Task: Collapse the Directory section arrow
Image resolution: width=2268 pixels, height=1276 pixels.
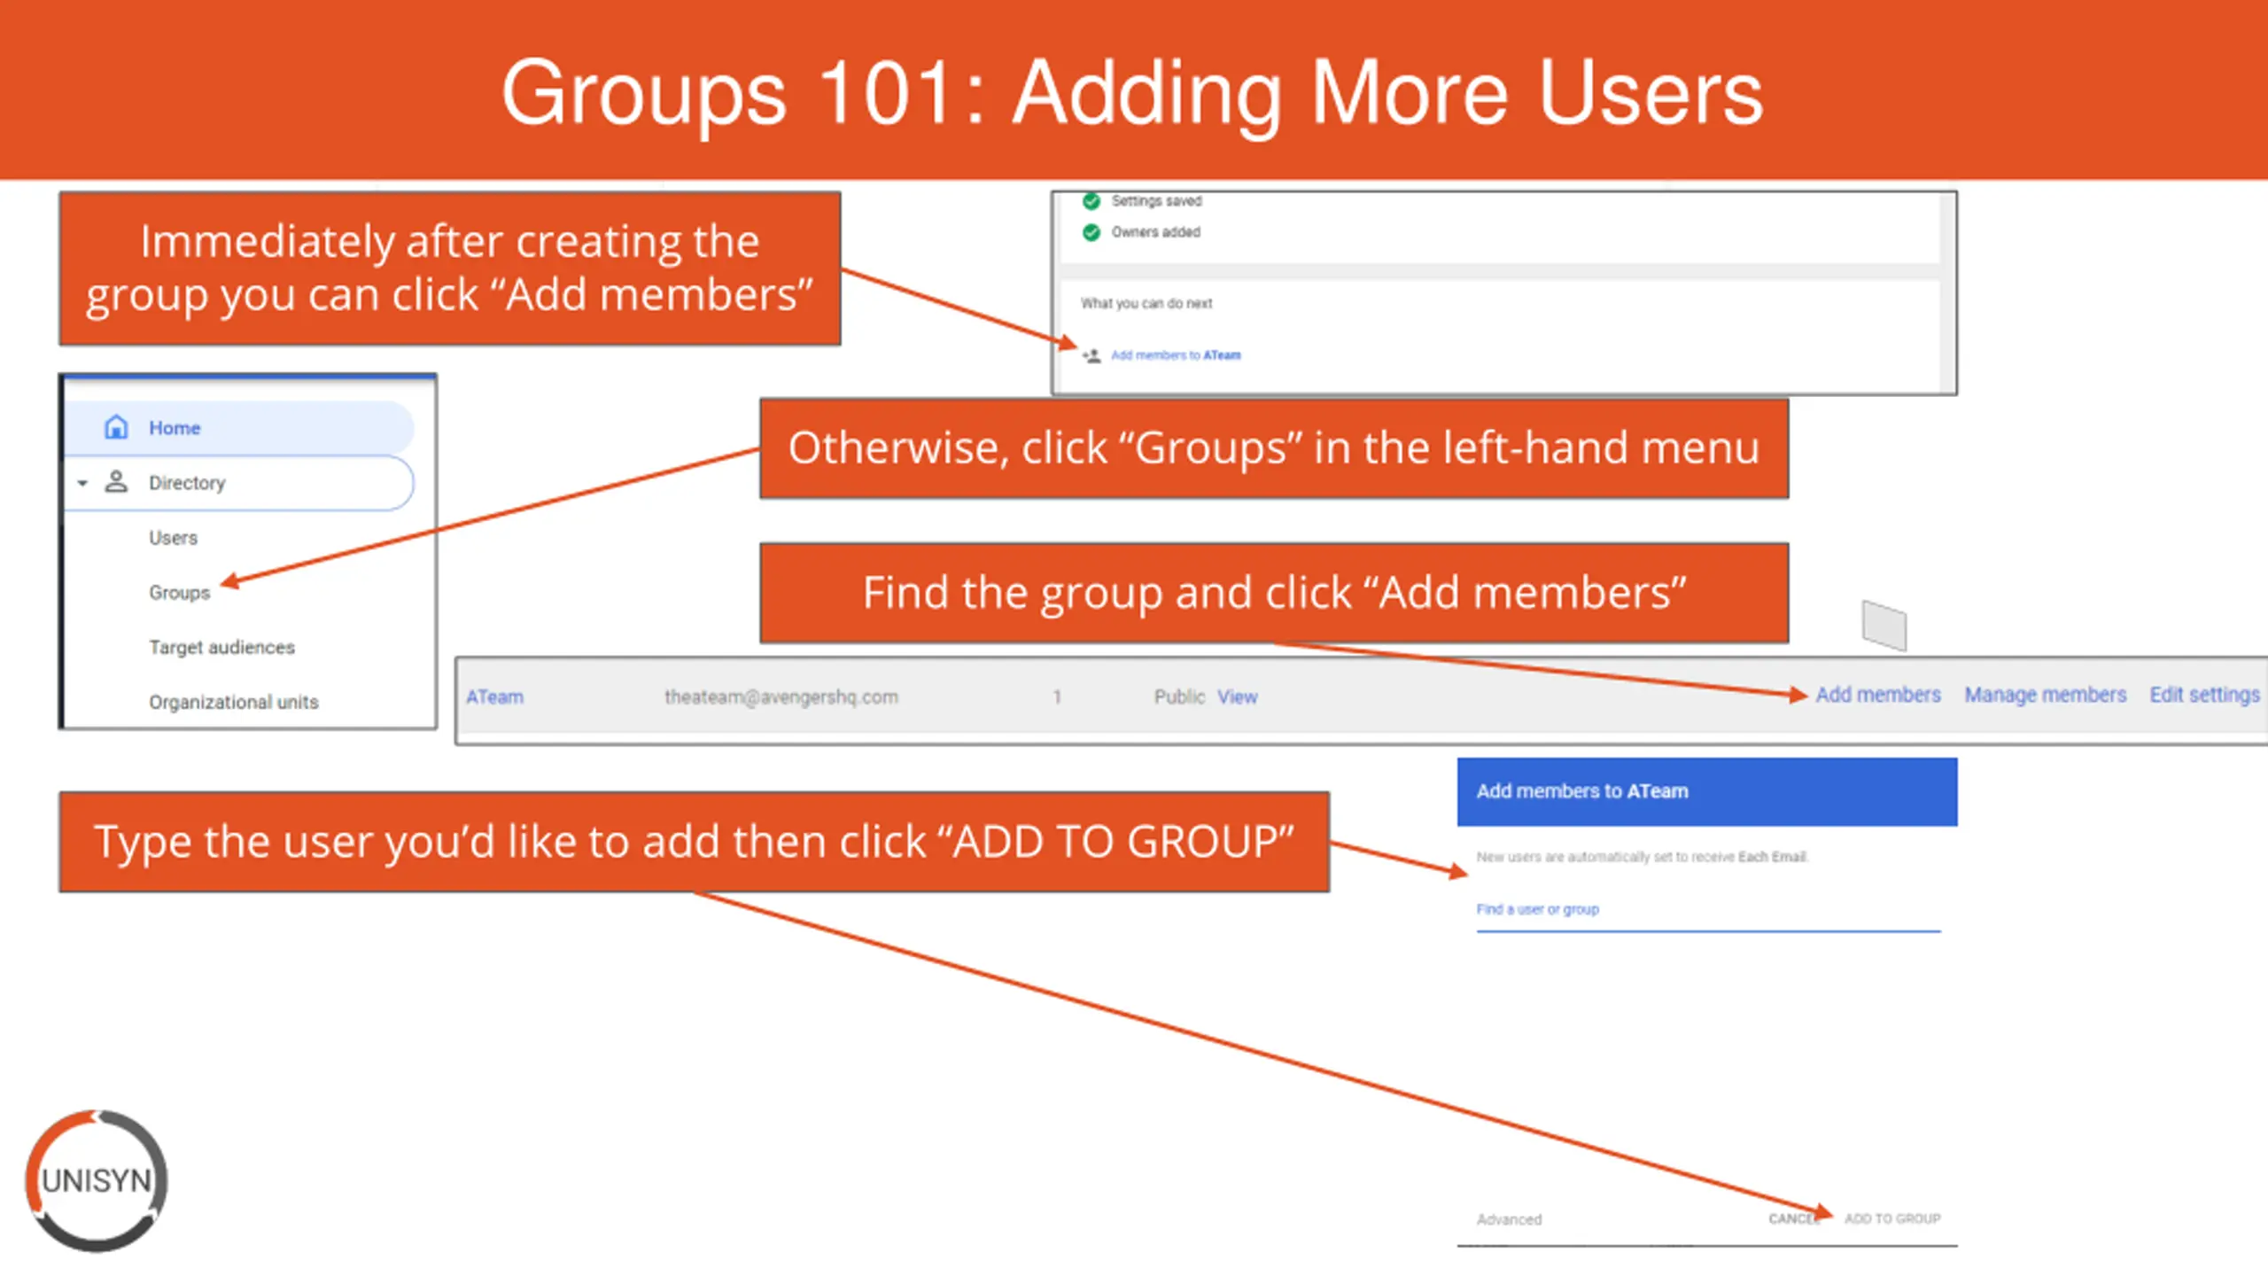Action: (x=82, y=483)
